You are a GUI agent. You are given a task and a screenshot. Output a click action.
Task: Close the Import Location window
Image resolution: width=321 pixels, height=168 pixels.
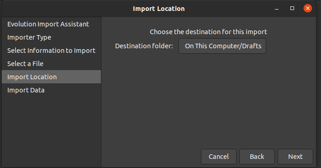[x=307, y=8]
